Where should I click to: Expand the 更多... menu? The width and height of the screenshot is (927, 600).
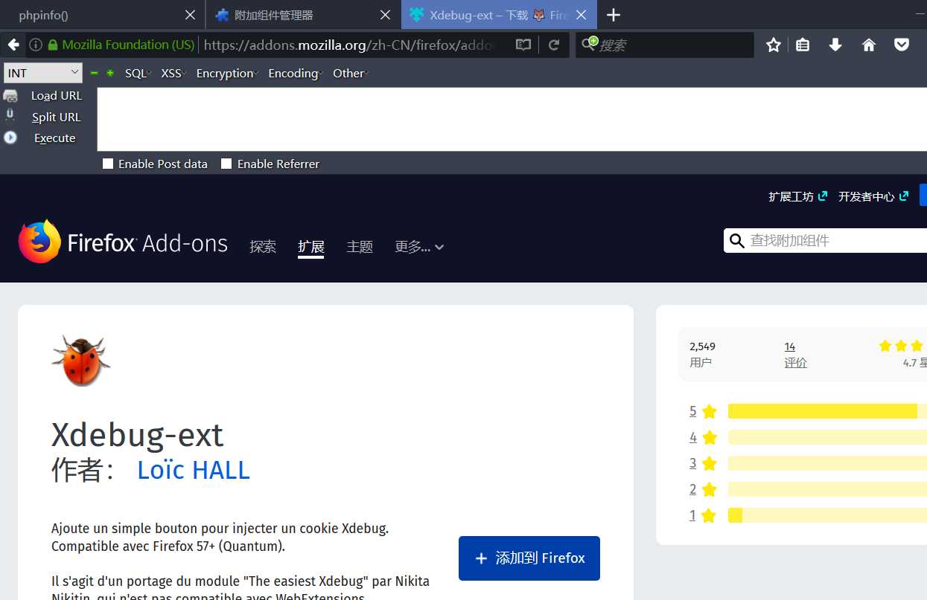pos(419,247)
